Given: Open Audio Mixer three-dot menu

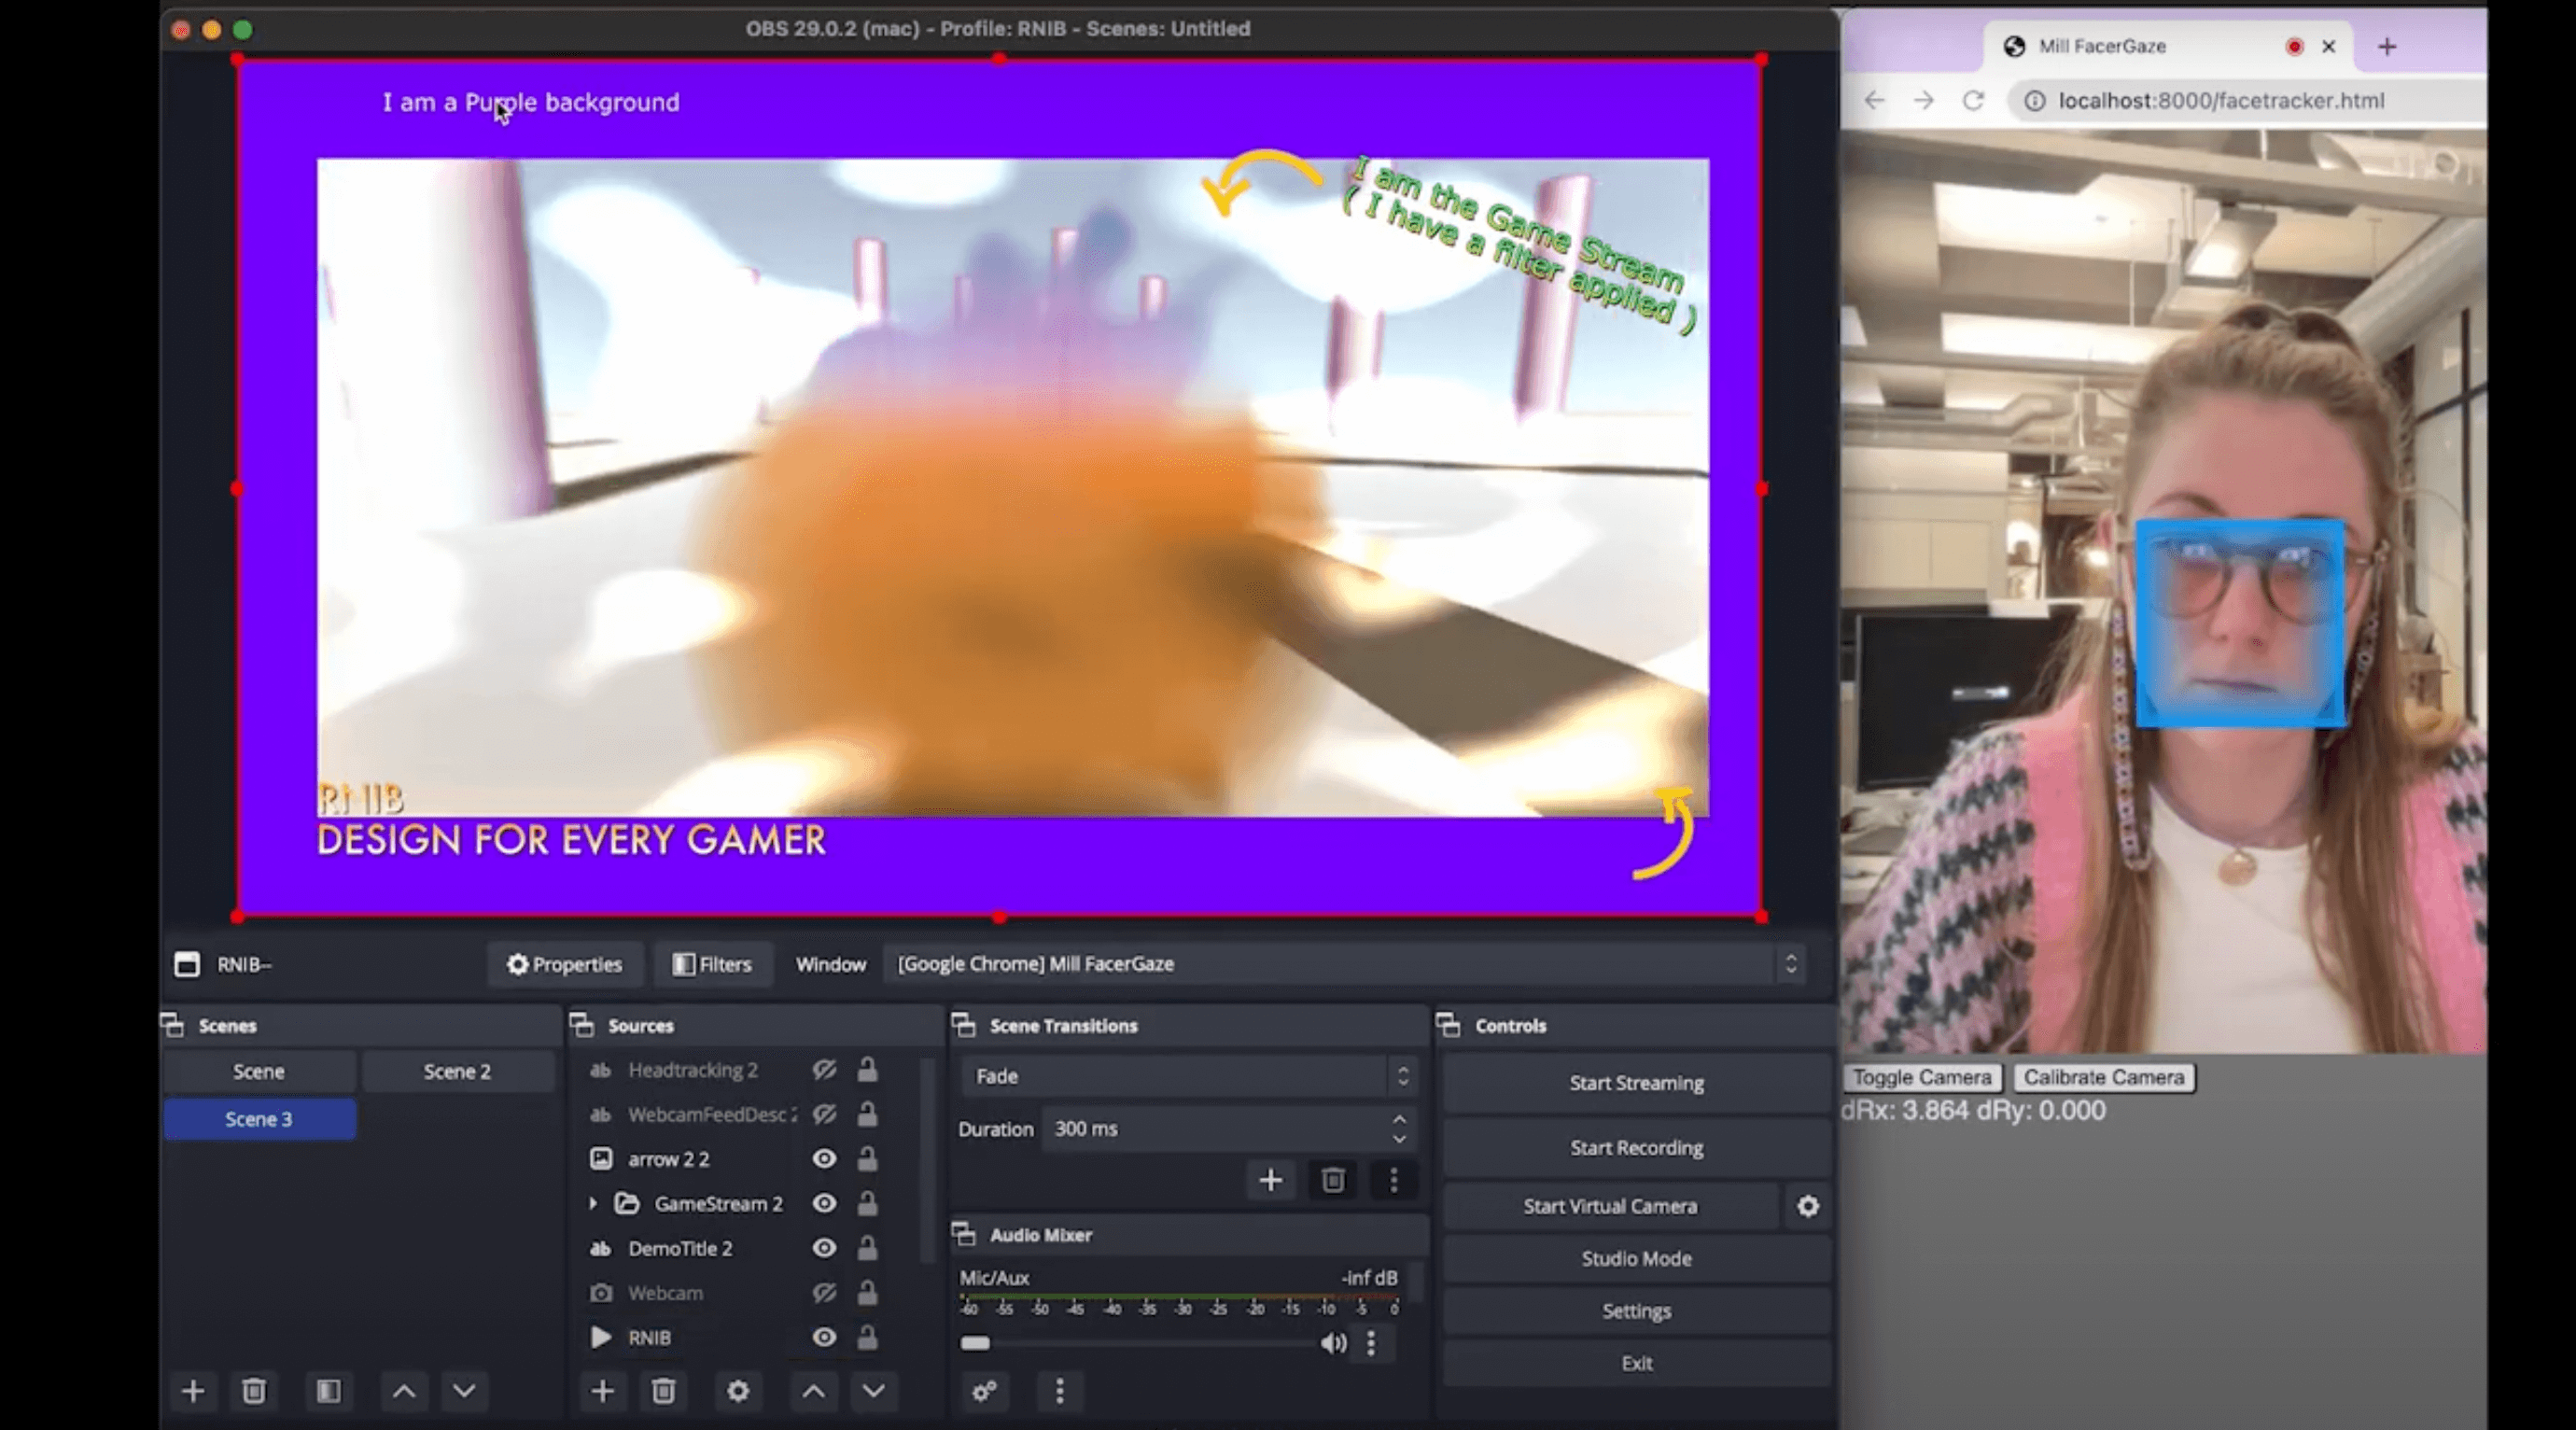Looking at the screenshot, I should click(1060, 1391).
